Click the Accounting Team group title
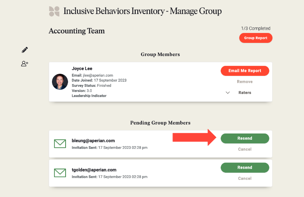 pyautogui.click(x=77, y=31)
